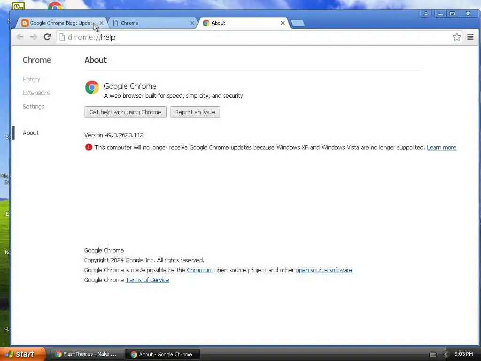Open the user profile button in title bar
The height and width of the screenshot is (361, 481).
[426, 14]
